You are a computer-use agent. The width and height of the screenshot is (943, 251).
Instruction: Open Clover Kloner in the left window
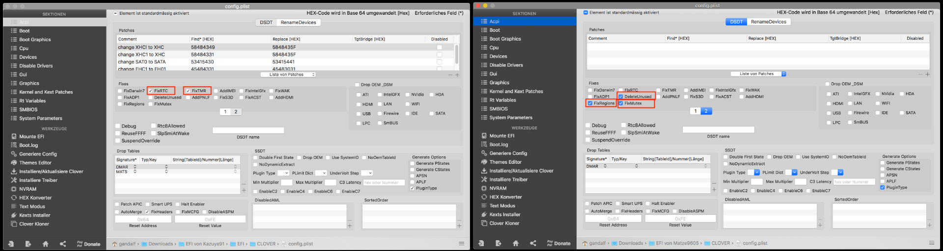(x=34, y=224)
